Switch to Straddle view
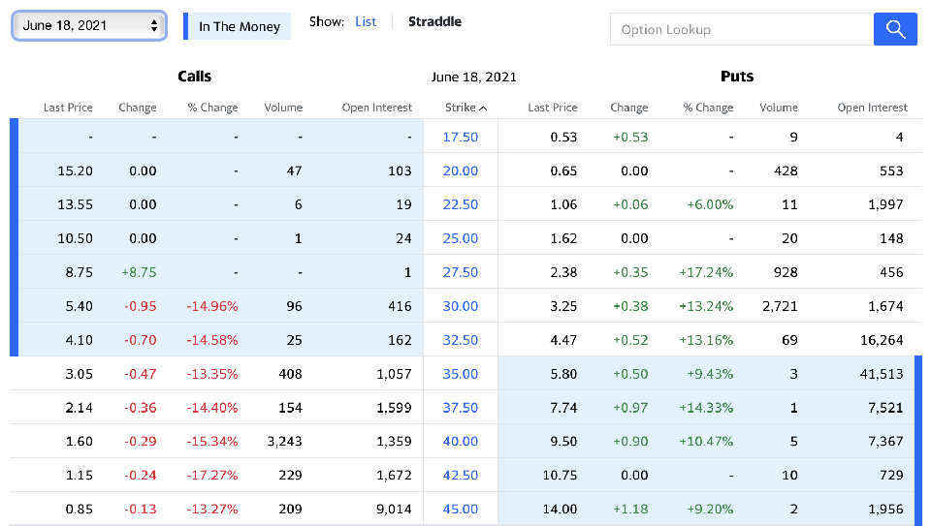Viewport: 931px width, 526px height. [x=434, y=21]
